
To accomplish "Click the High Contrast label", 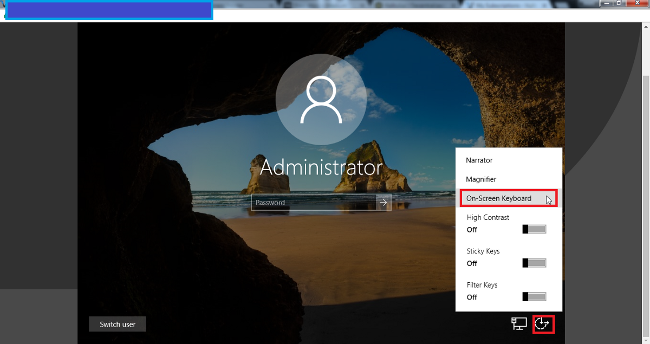I will tap(488, 217).
